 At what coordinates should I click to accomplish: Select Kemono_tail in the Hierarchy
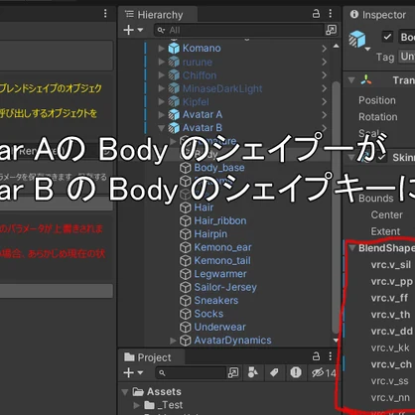click(222, 260)
